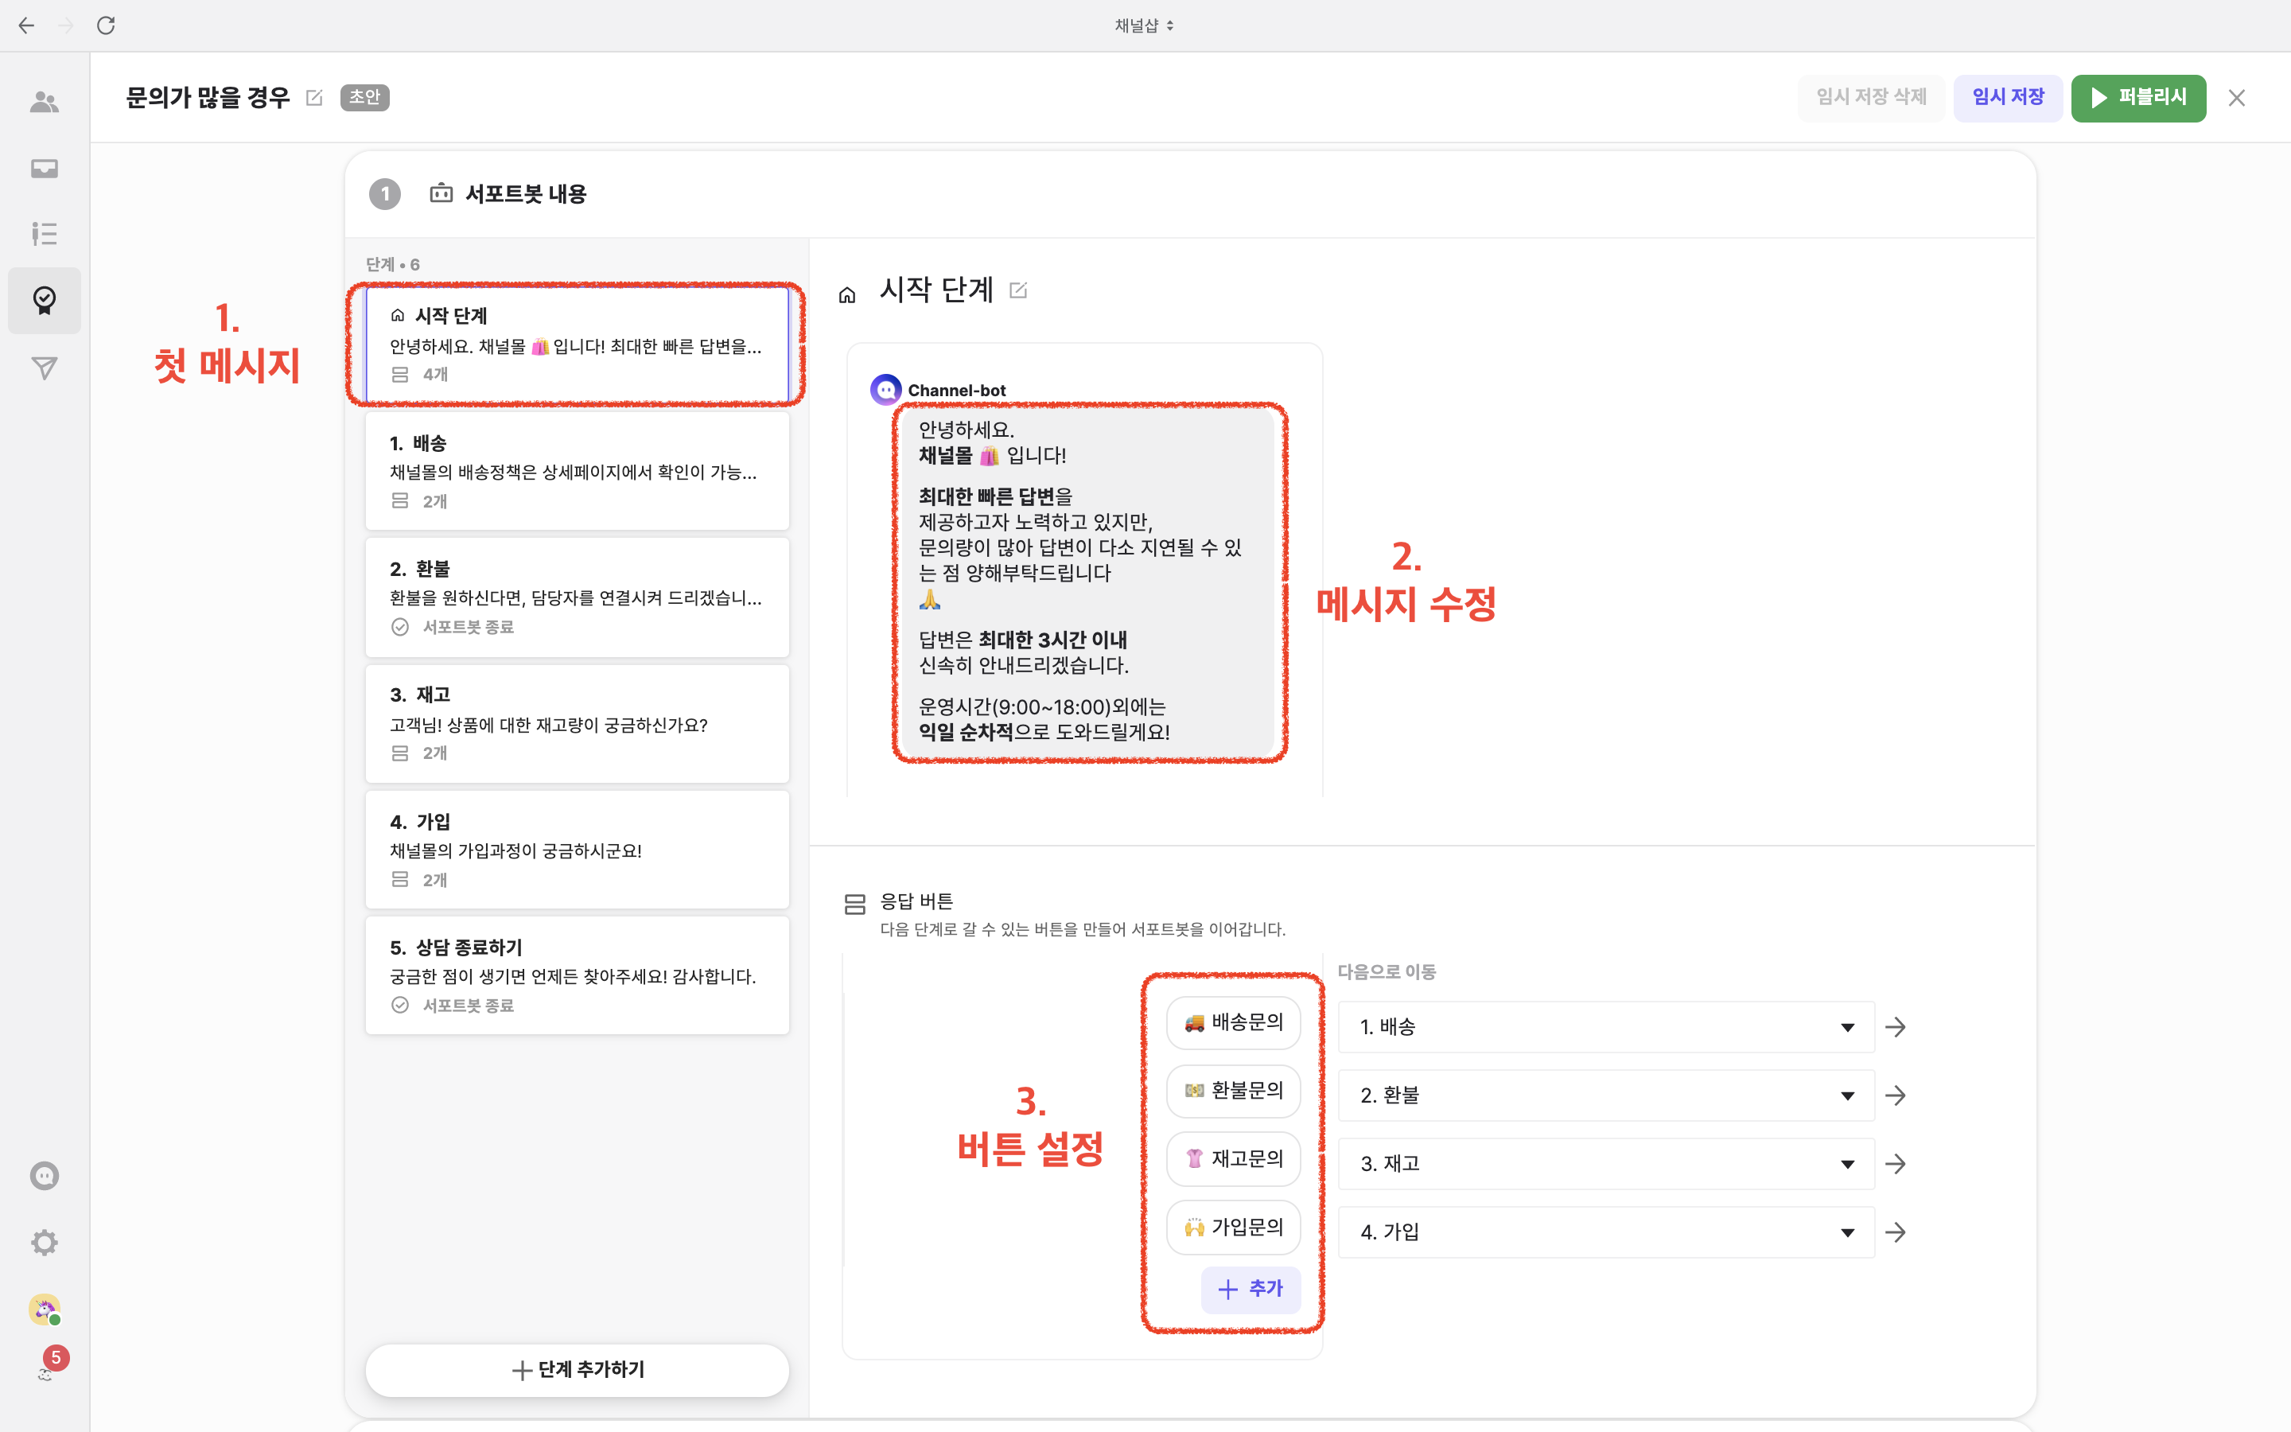The height and width of the screenshot is (1432, 2291).
Task: Expand the 2. 환불 destination dropdown
Action: 1605,1095
